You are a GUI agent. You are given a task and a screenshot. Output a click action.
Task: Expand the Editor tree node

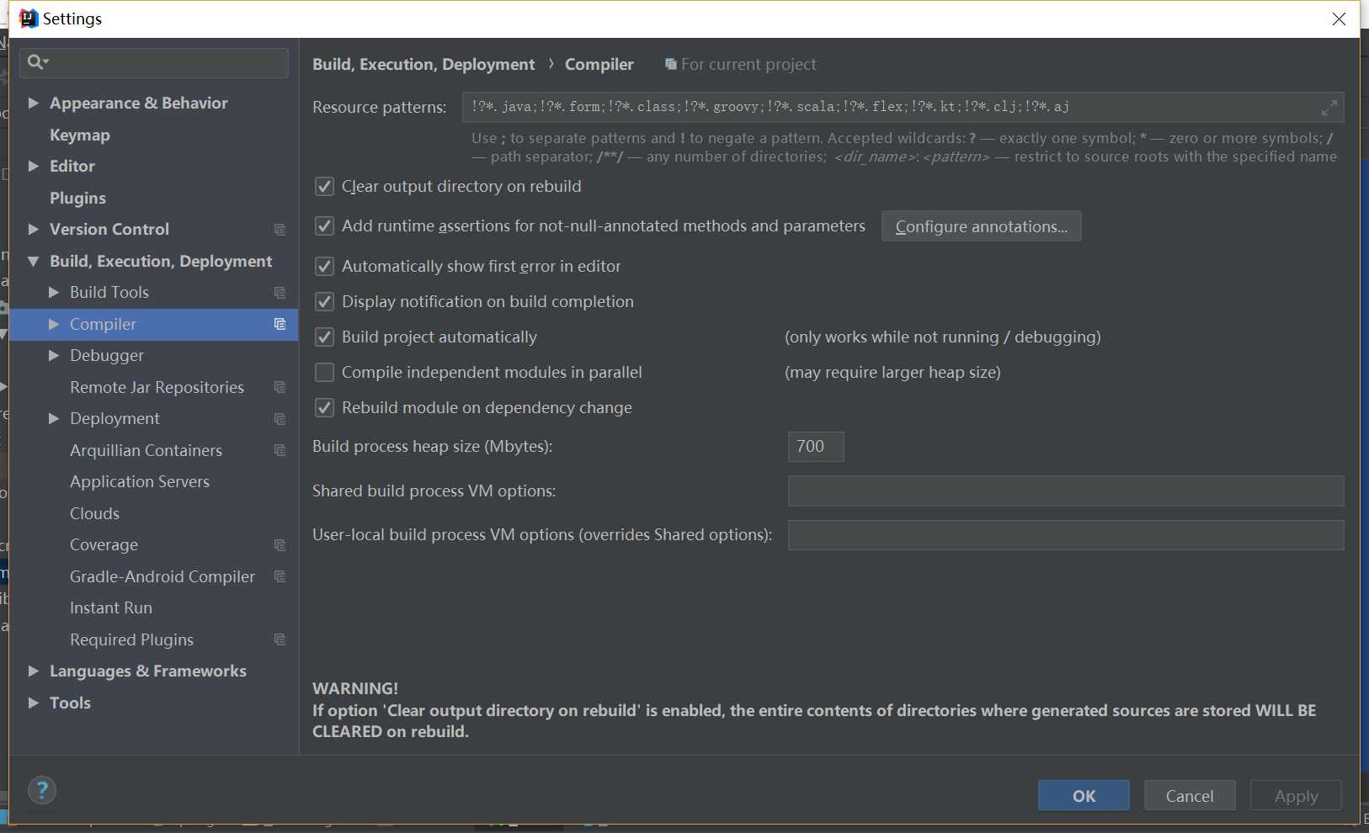(x=34, y=166)
